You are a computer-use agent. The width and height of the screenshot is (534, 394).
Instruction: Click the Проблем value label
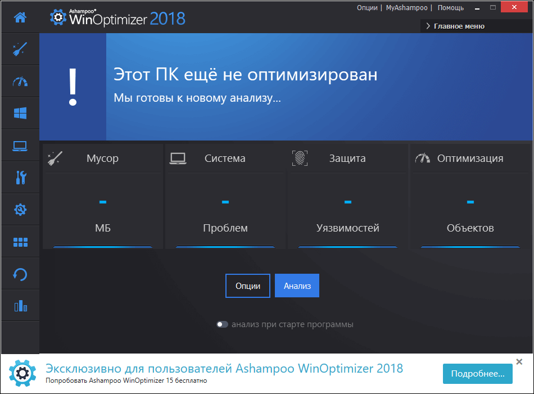point(225,228)
